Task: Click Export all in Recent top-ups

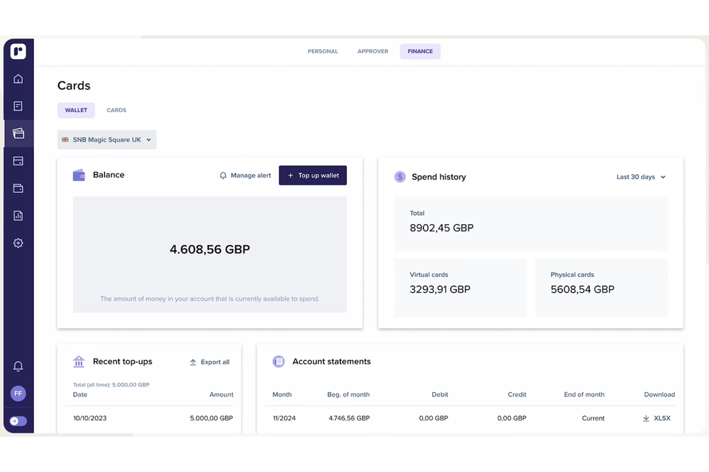Action: pyautogui.click(x=209, y=362)
